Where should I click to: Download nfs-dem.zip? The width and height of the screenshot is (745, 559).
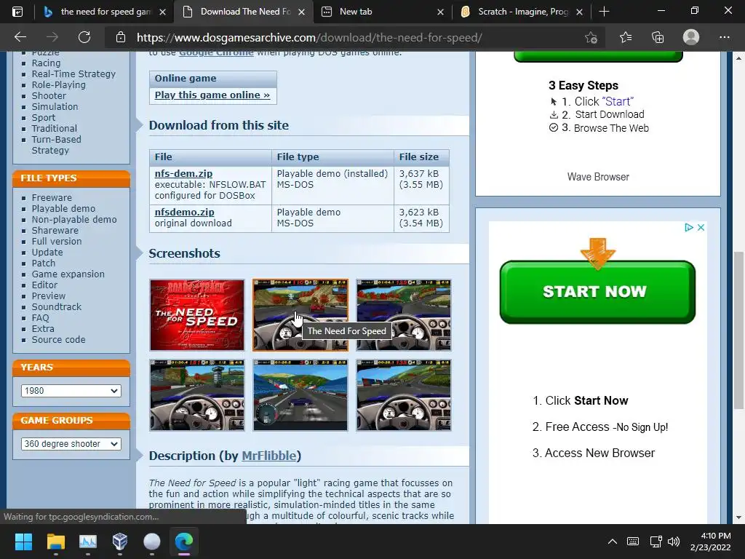pyautogui.click(x=183, y=173)
